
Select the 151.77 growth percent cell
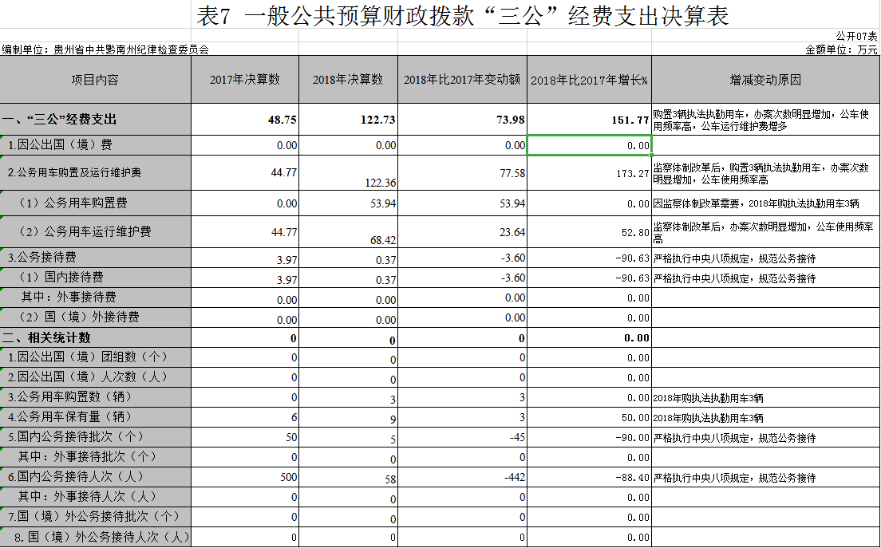(590, 119)
